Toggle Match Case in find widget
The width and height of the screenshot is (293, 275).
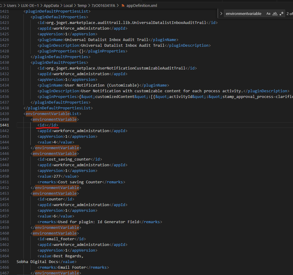[x=268, y=13]
